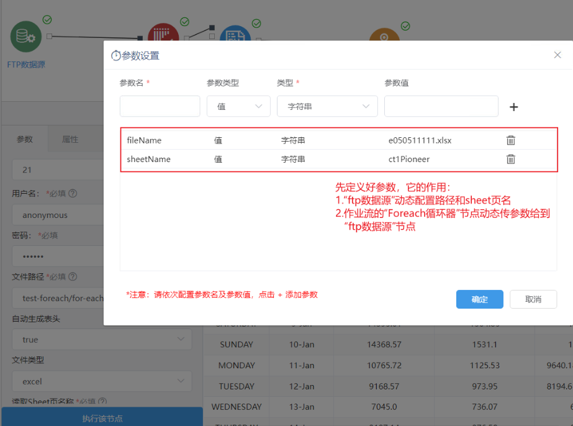Click the 11-Jan date cell
Screen dimensions: 573x426
coord(302,365)
